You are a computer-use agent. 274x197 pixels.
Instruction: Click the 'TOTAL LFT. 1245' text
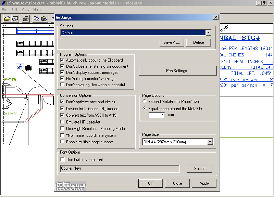point(252,73)
